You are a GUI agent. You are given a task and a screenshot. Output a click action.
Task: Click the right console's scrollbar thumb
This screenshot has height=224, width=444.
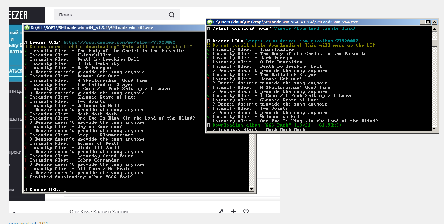tap(435, 42)
